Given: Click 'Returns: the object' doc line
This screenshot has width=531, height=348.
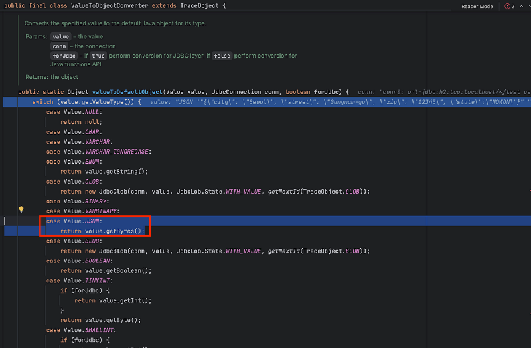Looking at the screenshot, I should pos(52,77).
